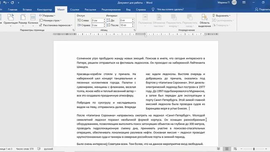Adjust the Слева indent stepper arrows
The image size is (270, 152).
104,20
